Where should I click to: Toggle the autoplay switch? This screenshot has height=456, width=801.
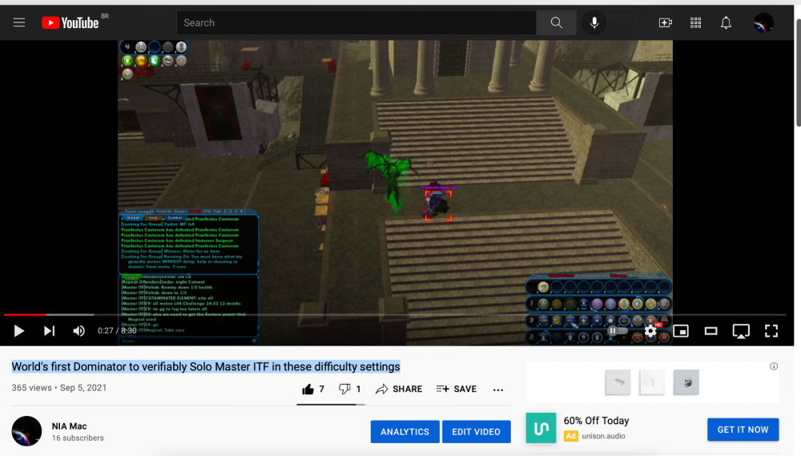(617, 331)
